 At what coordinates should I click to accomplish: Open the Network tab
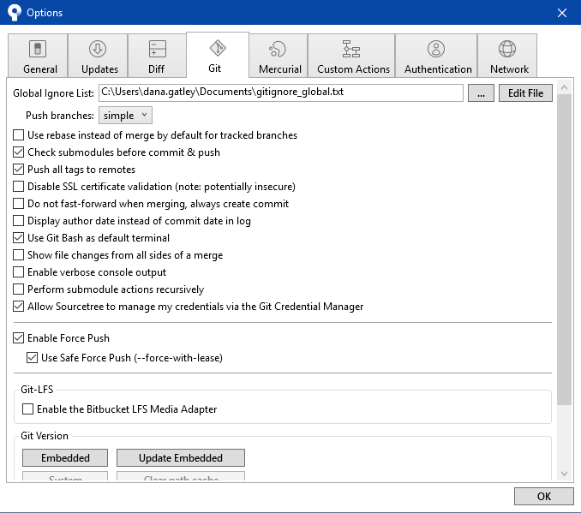pos(507,56)
